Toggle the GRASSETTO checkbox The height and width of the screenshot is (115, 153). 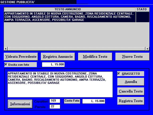click(x=119, y=74)
